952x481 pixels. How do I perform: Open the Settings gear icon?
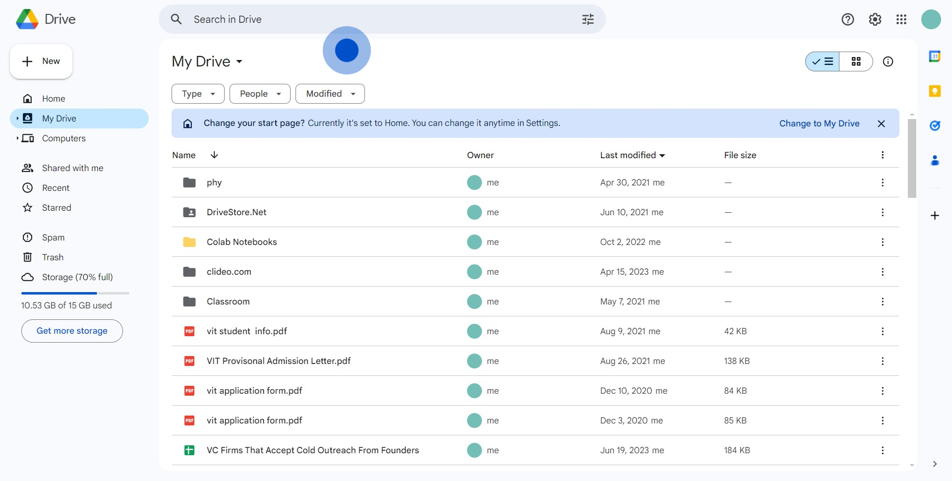click(875, 19)
